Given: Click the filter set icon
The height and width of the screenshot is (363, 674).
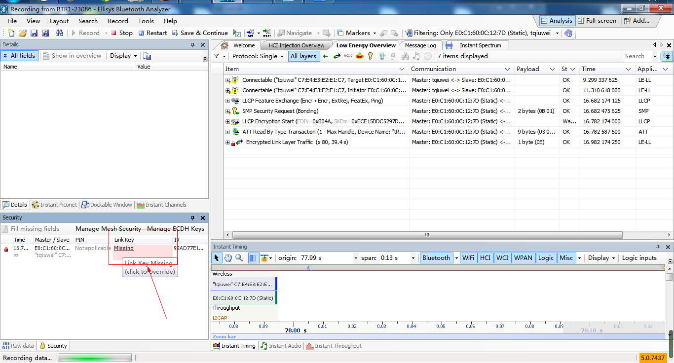Looking at the screenshot, I should tap(251, 33).
